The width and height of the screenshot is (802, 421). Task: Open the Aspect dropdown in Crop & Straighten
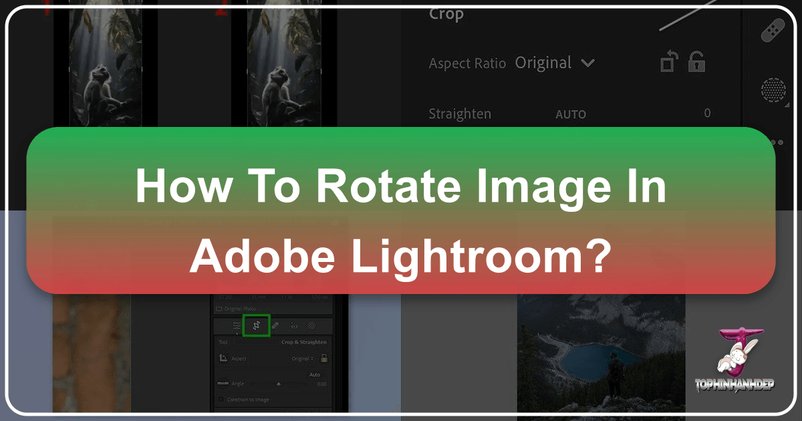[303, 359]
